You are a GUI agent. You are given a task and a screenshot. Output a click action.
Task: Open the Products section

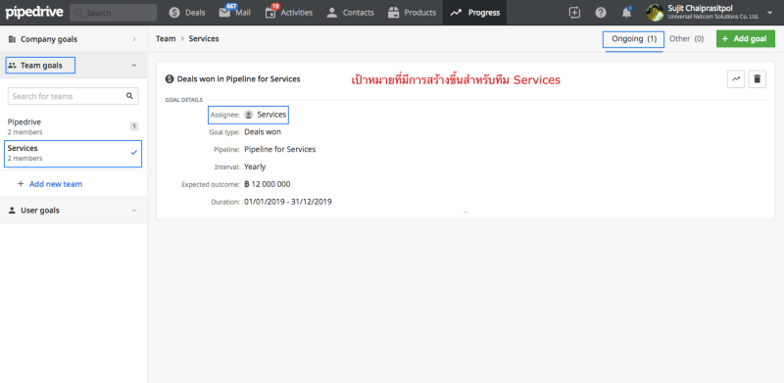412,13
